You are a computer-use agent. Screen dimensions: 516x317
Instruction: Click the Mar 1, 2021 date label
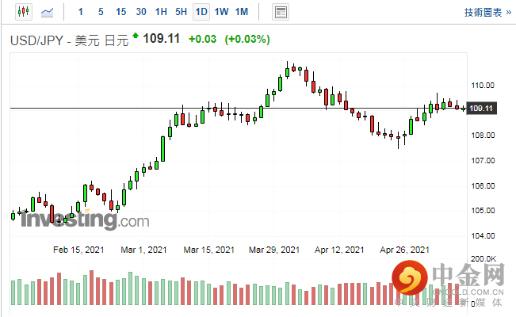coord(143,250)
